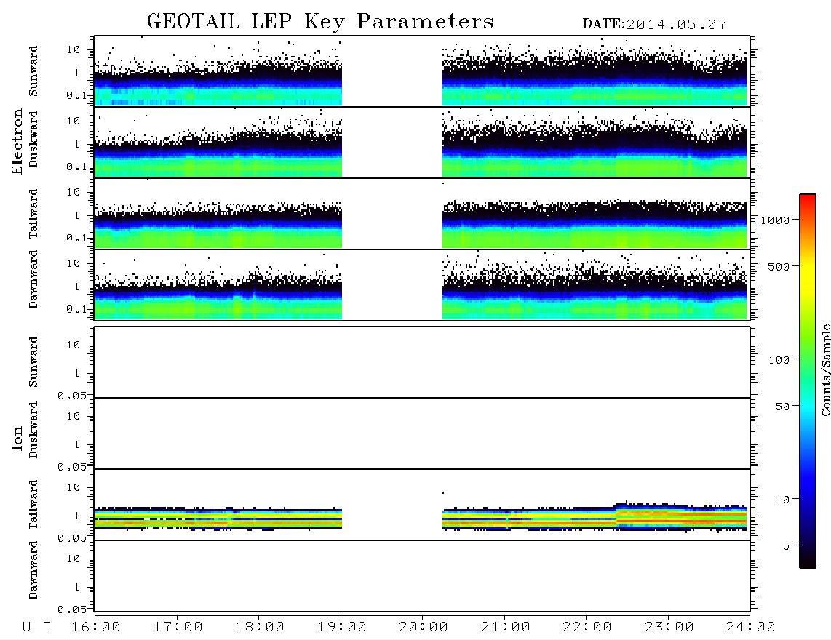
Task: Click the "0.05" tick of Ion Sunward panel
Action: 73,396
